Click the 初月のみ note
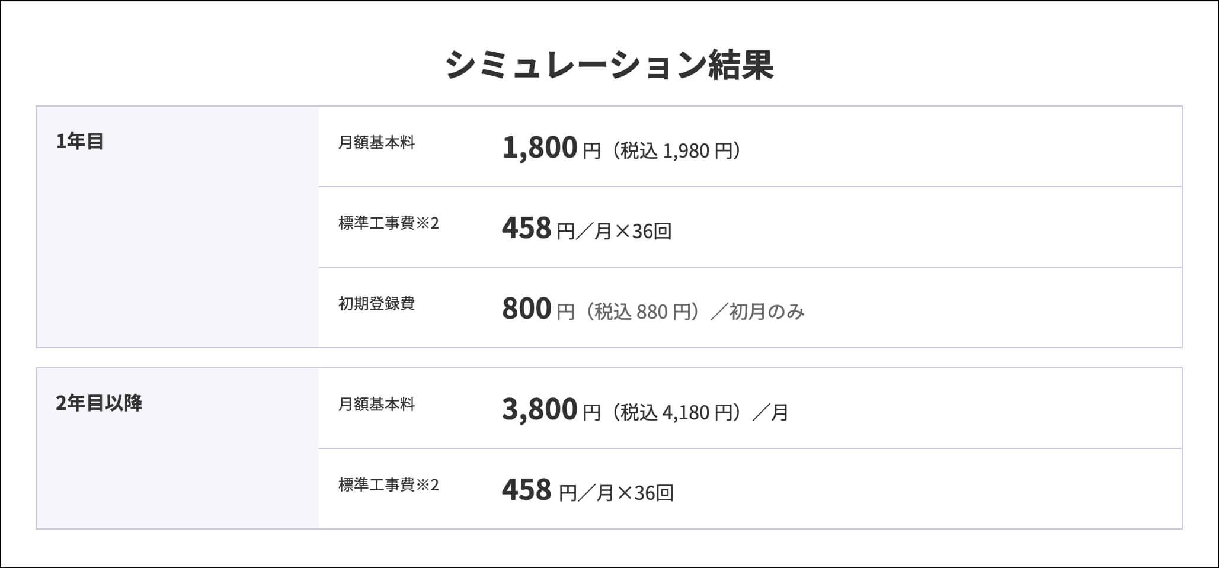 (767, 312)
